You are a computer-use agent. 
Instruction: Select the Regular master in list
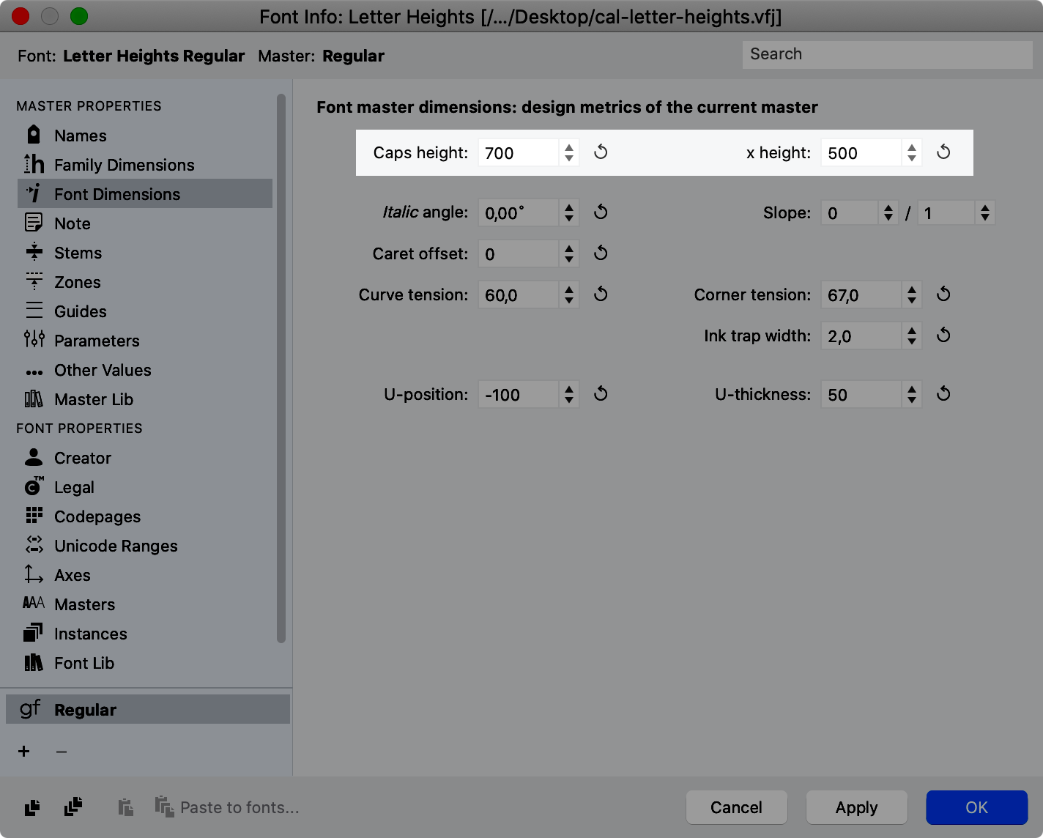(148, 709)
